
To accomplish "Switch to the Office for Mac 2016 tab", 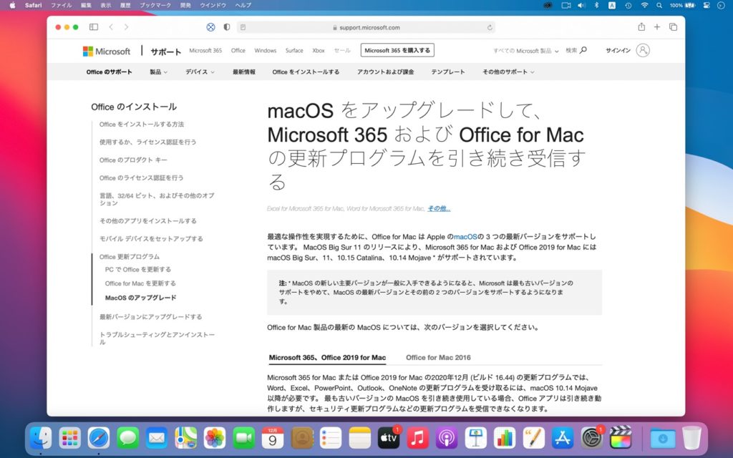I will point(437,357).
